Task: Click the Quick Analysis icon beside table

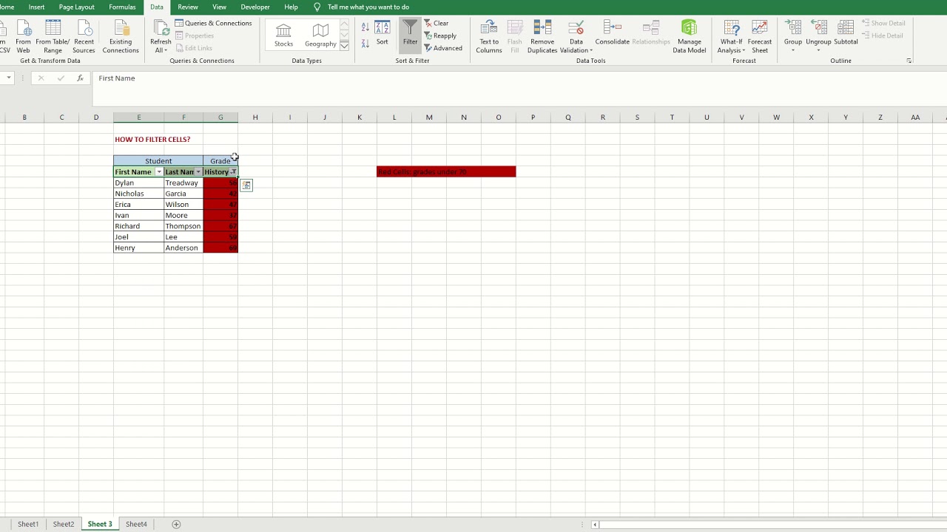Action: [x=246, y=185]
